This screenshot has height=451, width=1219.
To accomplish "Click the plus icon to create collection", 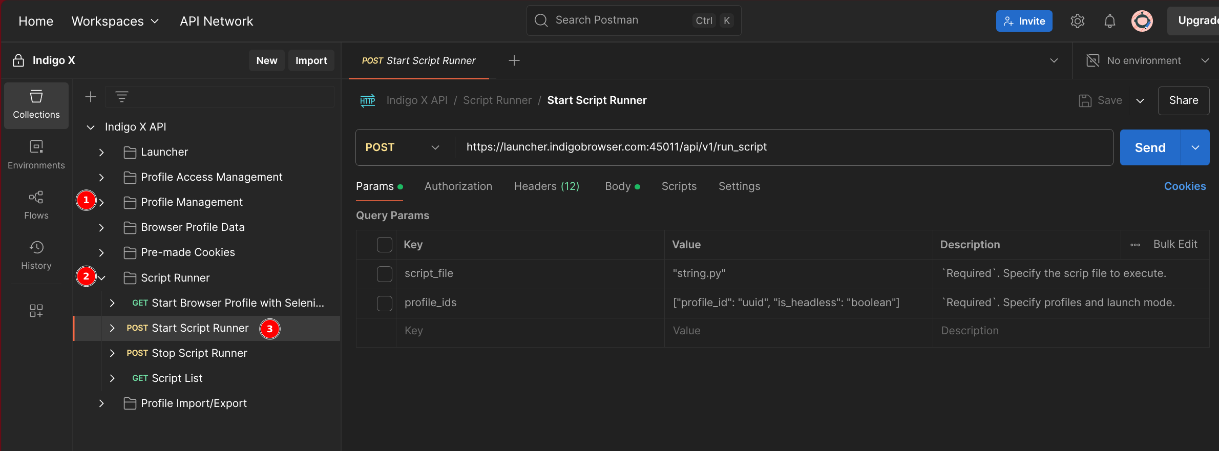I will click(x=91, y=97).
